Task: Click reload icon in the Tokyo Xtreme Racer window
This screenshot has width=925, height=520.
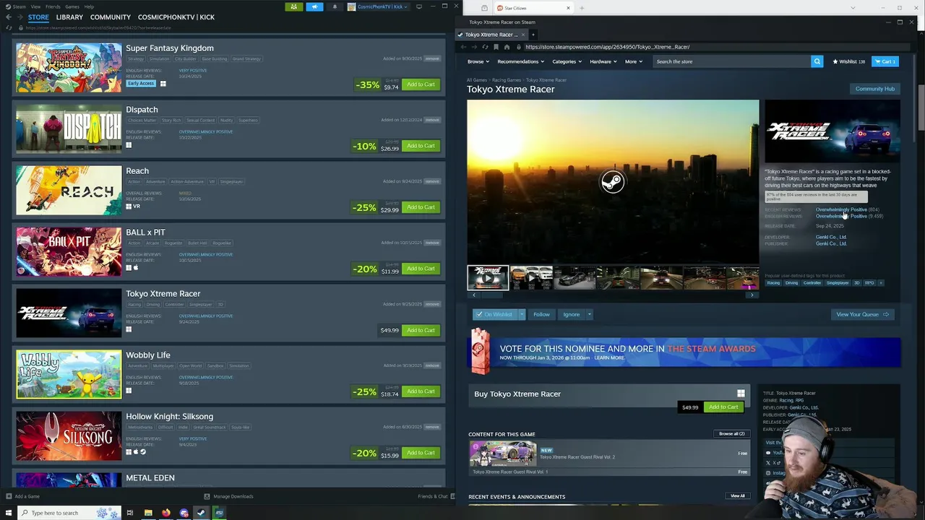Action: tap(485, 47)
